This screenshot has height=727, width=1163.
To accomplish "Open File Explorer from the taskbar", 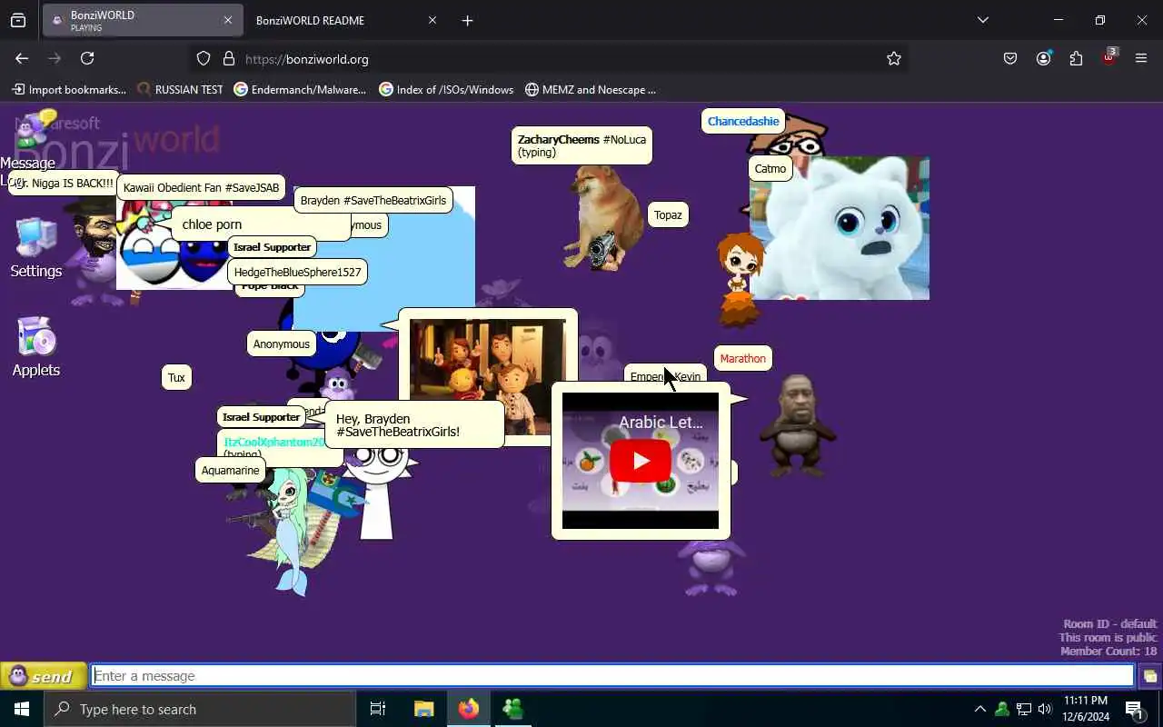I will click(x=423, y=709).
